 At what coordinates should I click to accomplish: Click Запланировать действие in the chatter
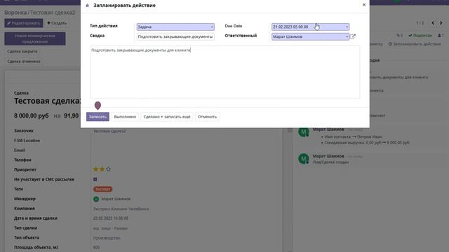pyautogui.click(x=415, y=44)
